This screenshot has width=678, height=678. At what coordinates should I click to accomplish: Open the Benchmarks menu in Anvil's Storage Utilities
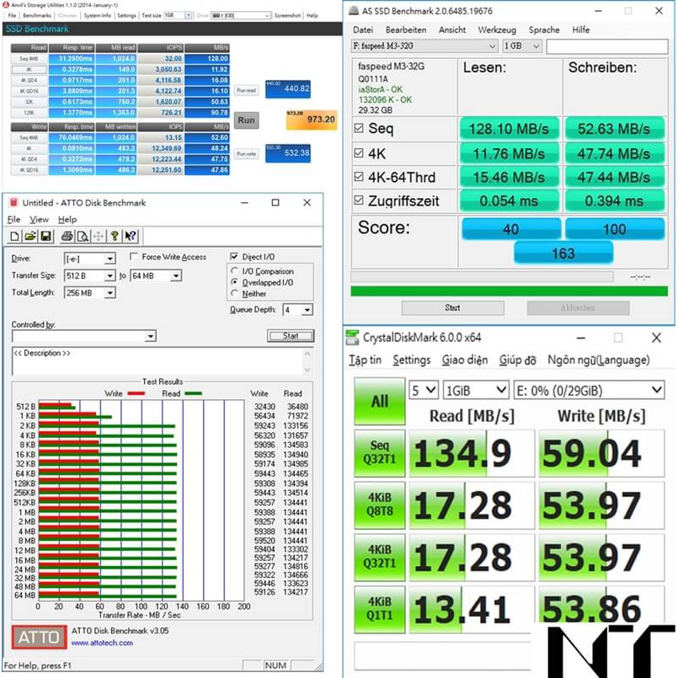[36, 15]
